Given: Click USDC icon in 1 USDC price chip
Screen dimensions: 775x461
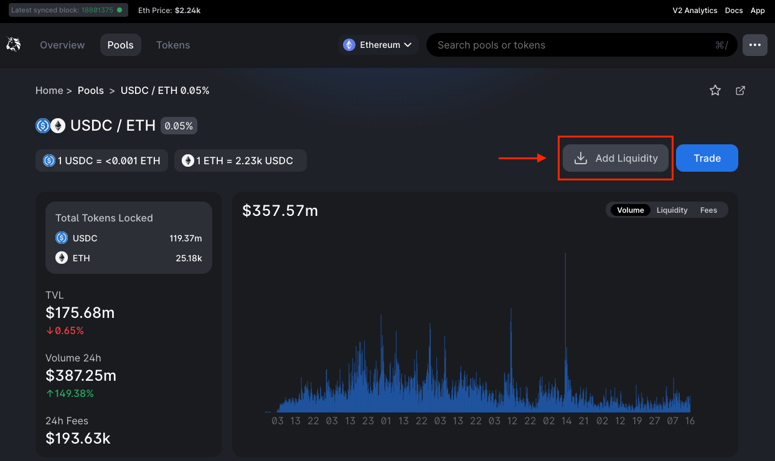Looking at the screenshot, I should [x=49, y=161].
